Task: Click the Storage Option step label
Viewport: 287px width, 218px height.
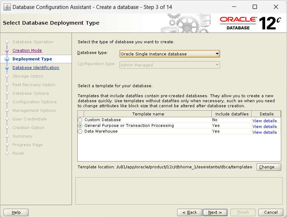Action: (28, 76)
